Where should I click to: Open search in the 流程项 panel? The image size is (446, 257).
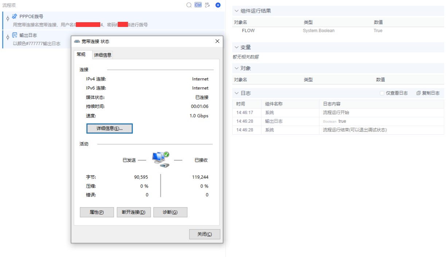pos(189,5)
